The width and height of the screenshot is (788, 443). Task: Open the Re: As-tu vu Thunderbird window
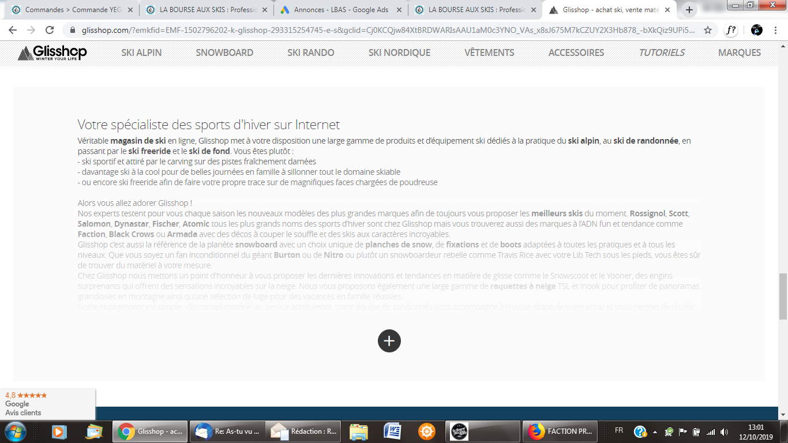coord(227,431)
